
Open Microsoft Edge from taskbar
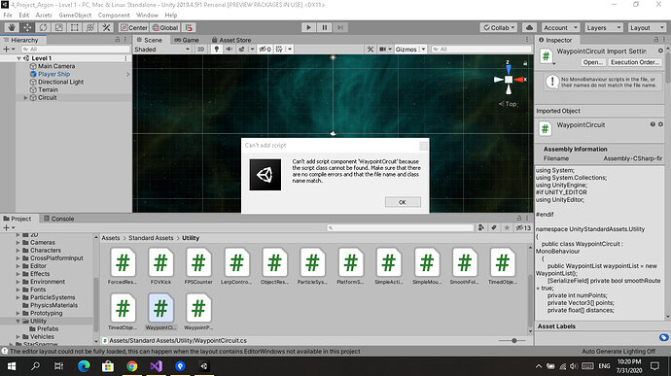(x=84, y=366)
